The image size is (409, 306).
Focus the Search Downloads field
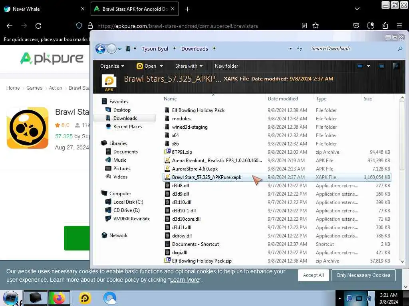[352, 49]
